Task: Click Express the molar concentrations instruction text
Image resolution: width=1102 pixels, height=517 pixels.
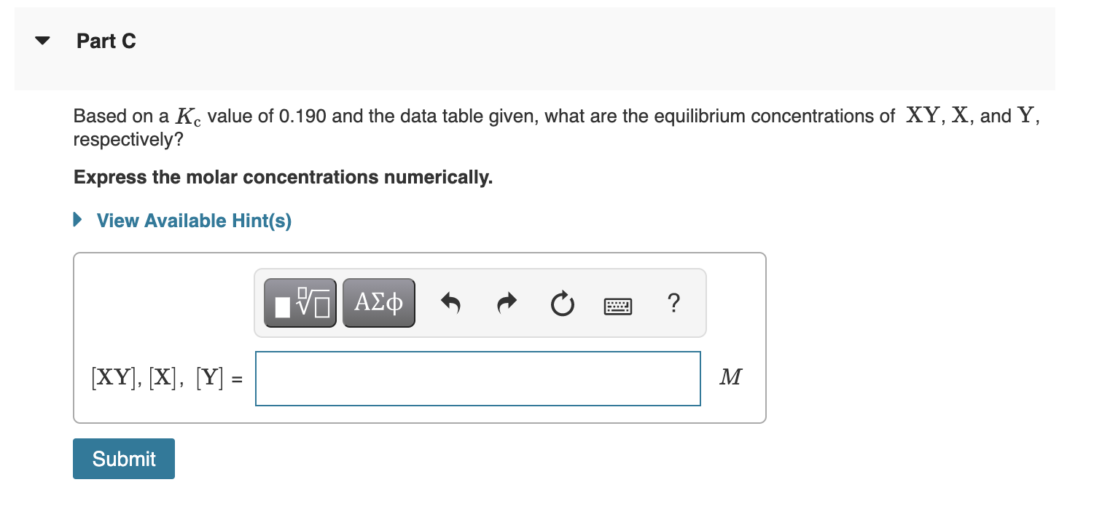Action: [283, 177]
